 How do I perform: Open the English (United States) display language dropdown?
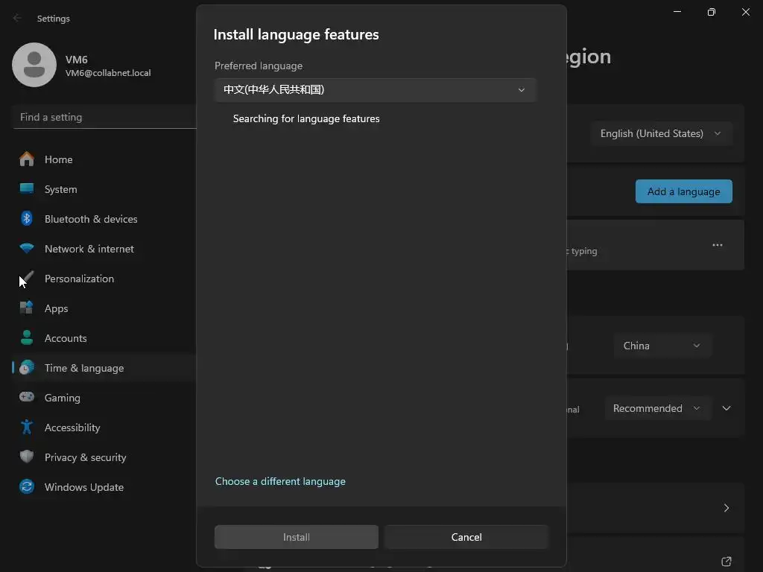tap(661, 134)
